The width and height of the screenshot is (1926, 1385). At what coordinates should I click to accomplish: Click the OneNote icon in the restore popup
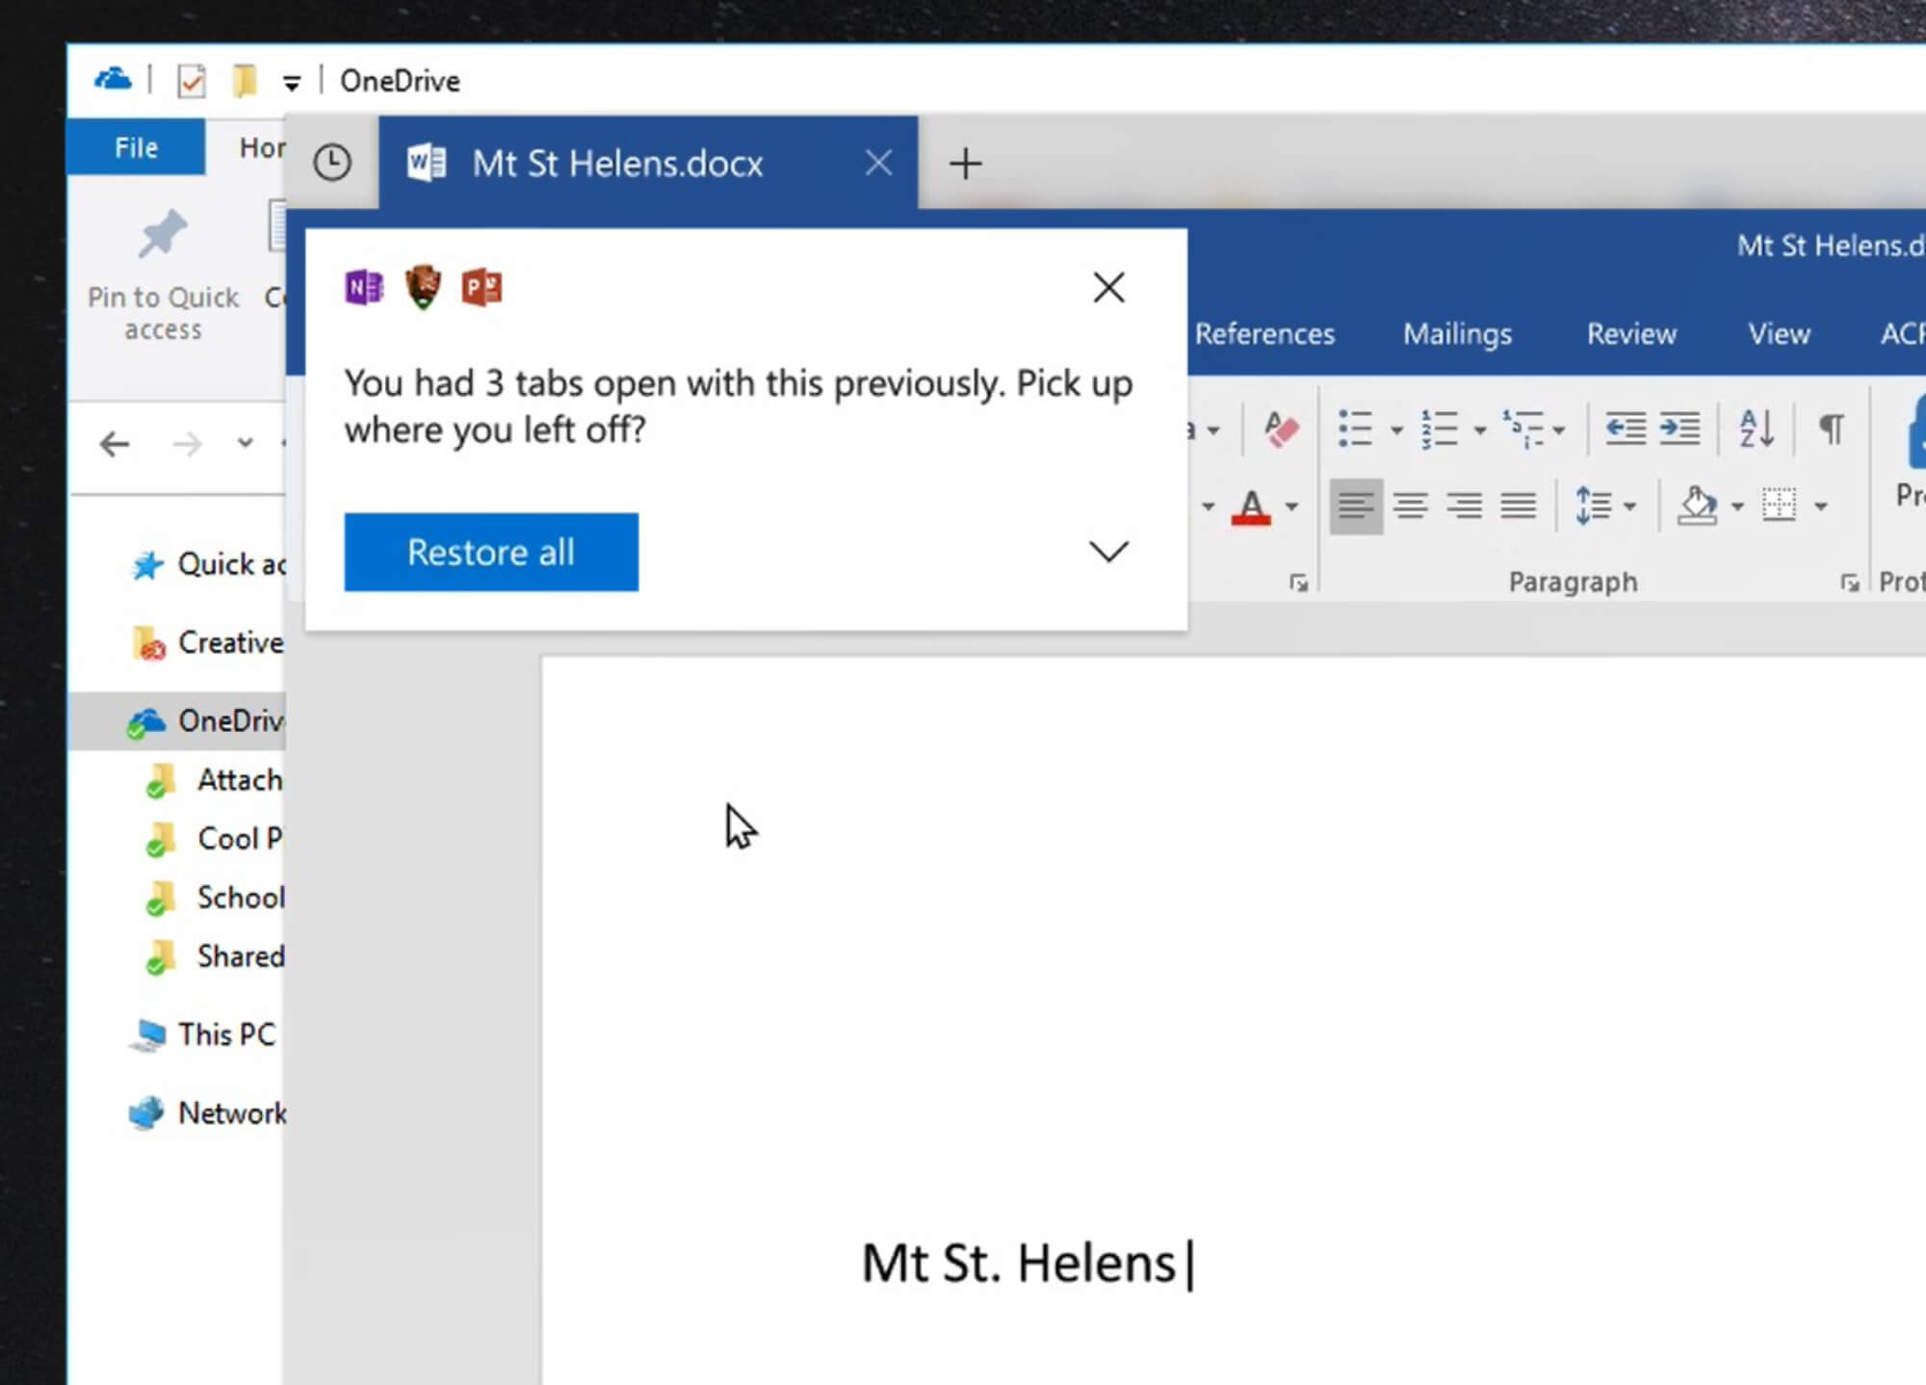(364, 287)
